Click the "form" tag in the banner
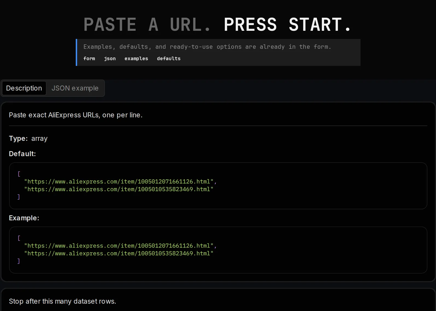Viewport: 436px width, 311px height. (89, 59)
